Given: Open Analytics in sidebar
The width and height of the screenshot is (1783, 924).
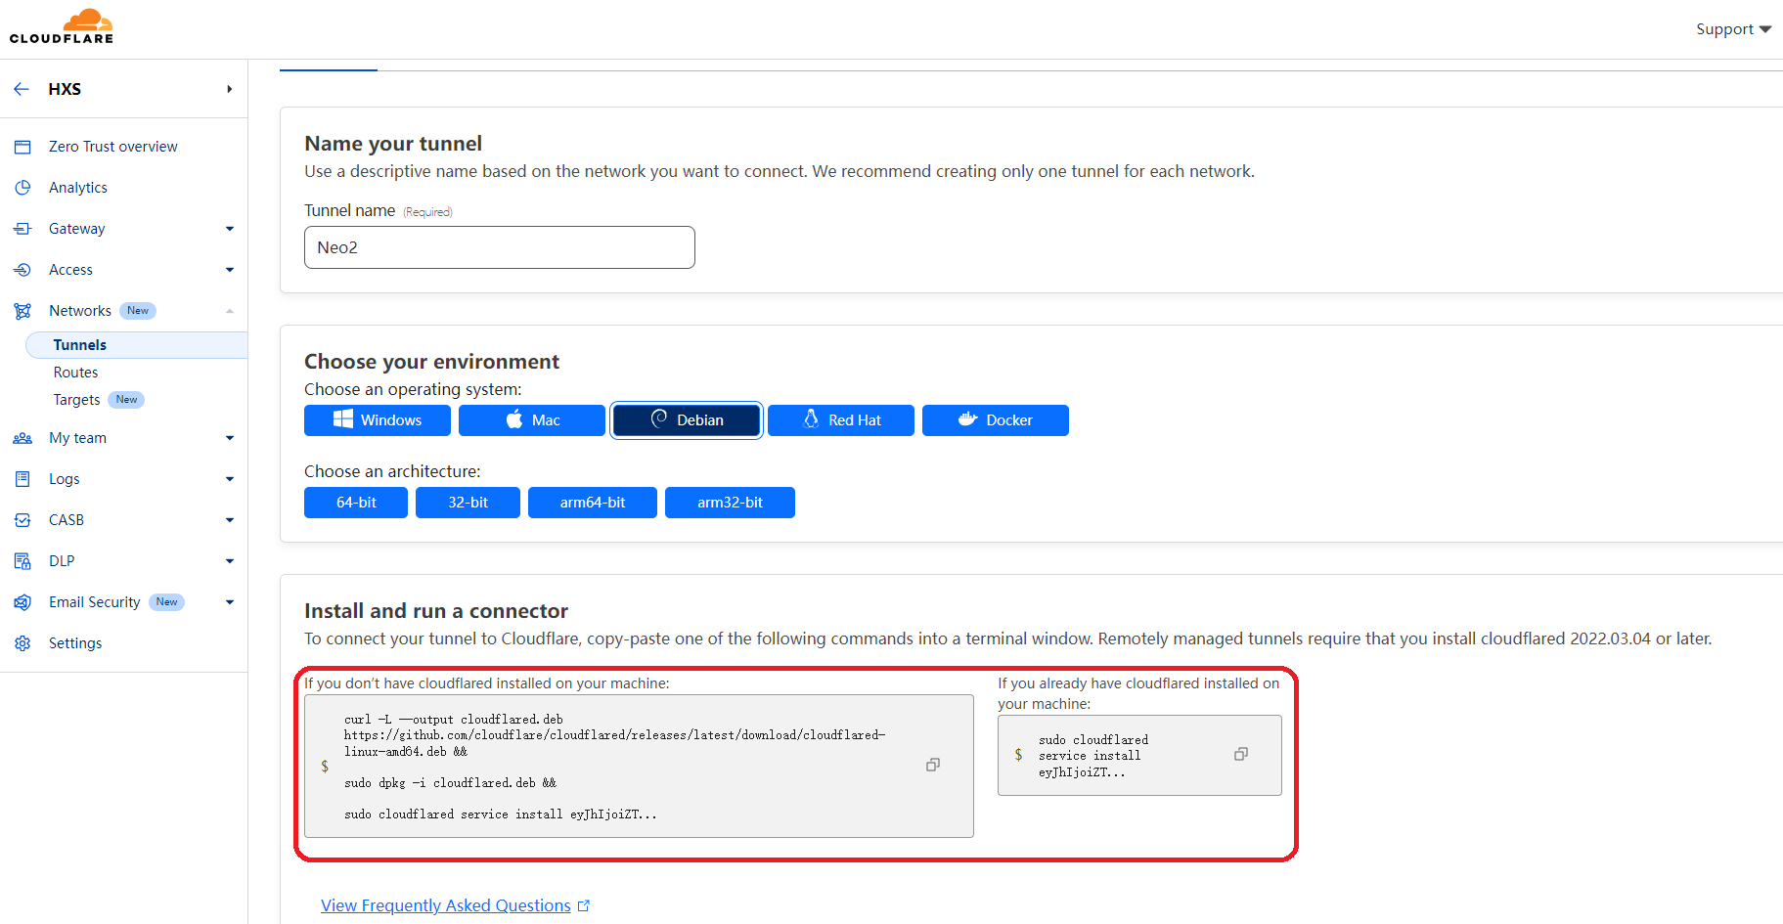Looking at the screenshot, I should tap(78, 188).
